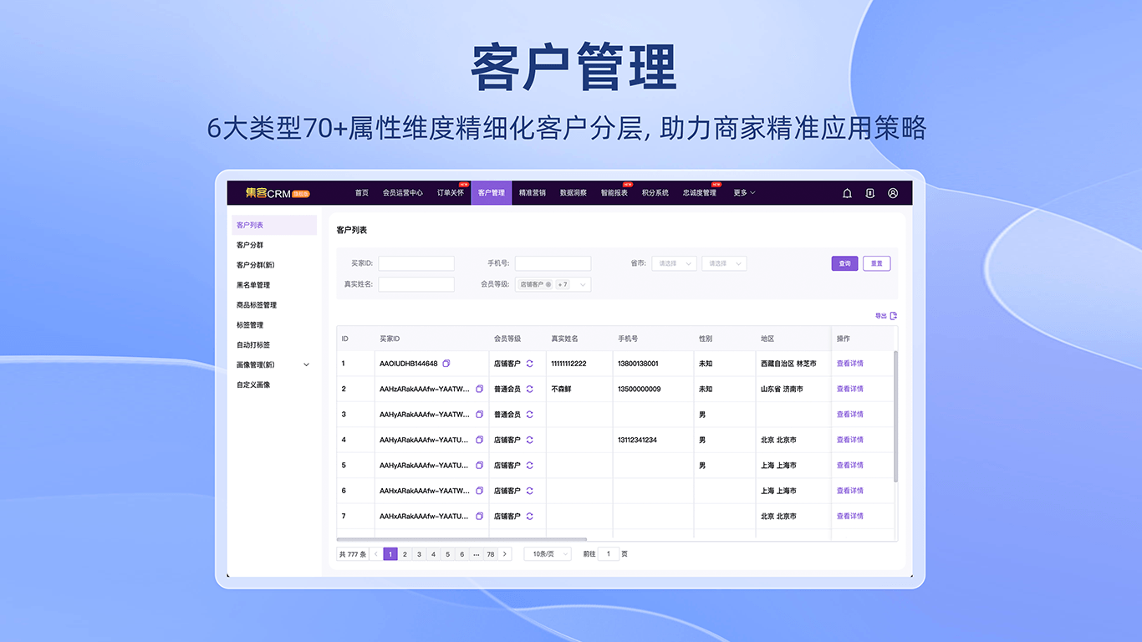Expand the 更多 menu in top navigation
The image size is (1142, 642).
(744, 193)
